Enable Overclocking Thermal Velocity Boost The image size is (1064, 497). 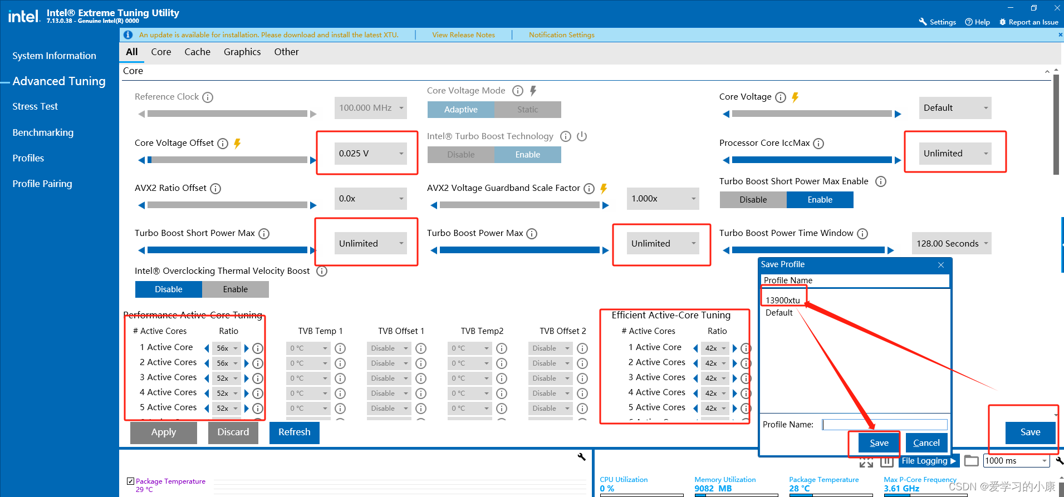tap(236, 289)
